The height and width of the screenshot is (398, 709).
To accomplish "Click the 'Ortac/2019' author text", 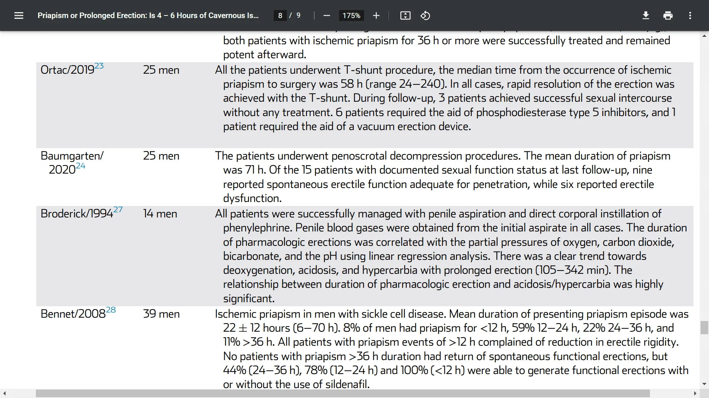I will pos(67,70).
